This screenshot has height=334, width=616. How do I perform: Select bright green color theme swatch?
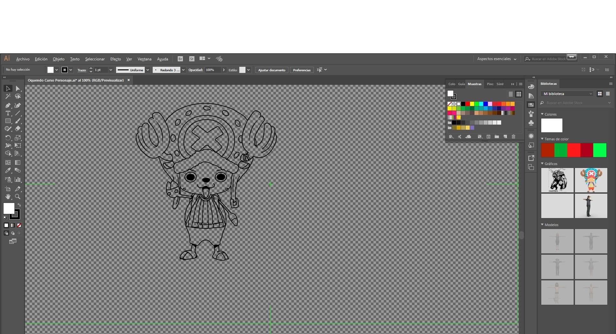click(600, 150)
